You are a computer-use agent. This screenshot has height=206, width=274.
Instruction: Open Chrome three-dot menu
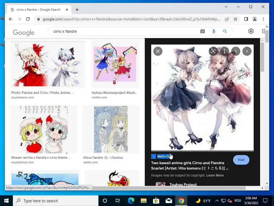click(x=263, y=19)
